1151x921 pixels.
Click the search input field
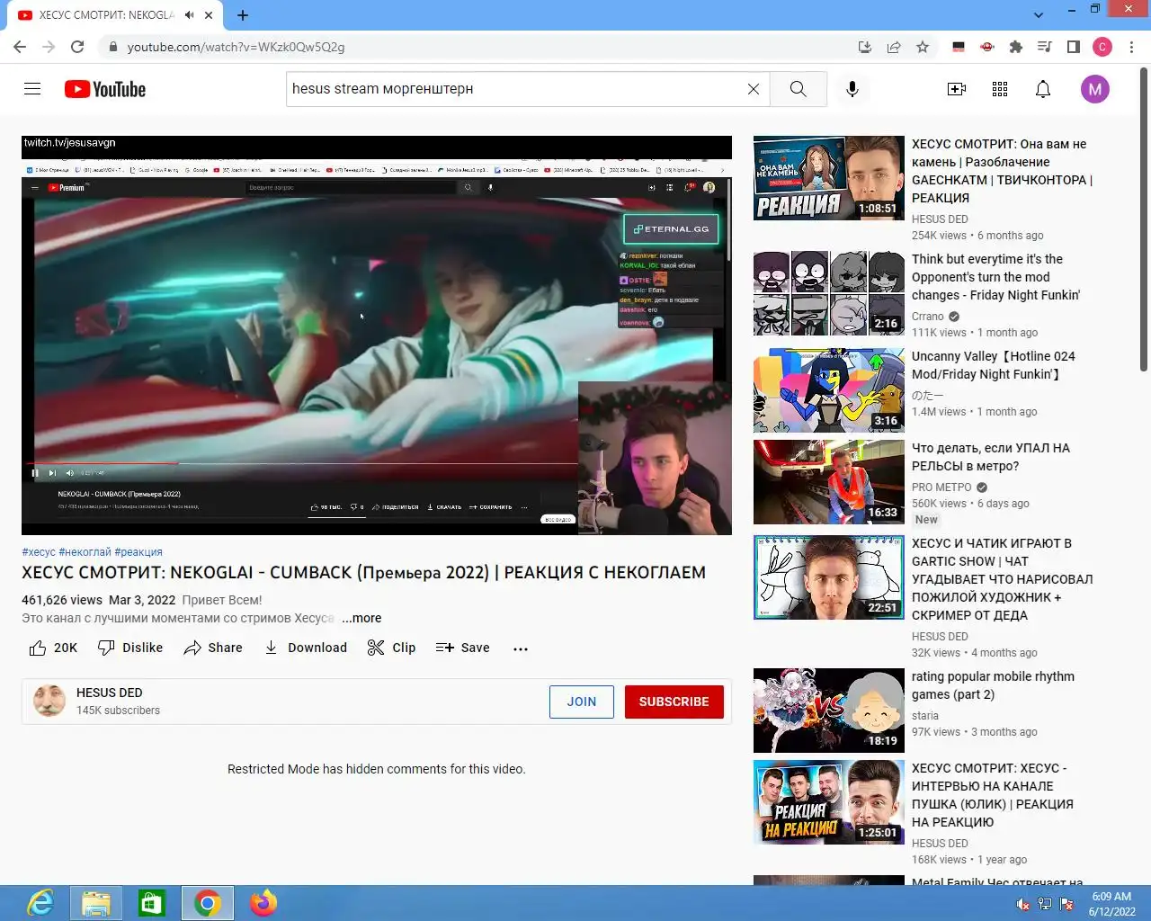pyautogui.click(x=514, y=89)
